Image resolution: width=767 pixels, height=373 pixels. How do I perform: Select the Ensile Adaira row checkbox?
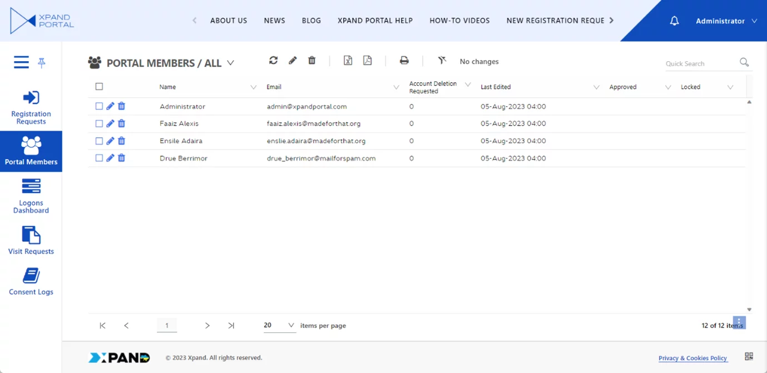(x=99, y=141)
